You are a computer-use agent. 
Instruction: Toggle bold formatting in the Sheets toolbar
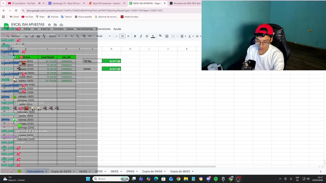click(135, 36)
